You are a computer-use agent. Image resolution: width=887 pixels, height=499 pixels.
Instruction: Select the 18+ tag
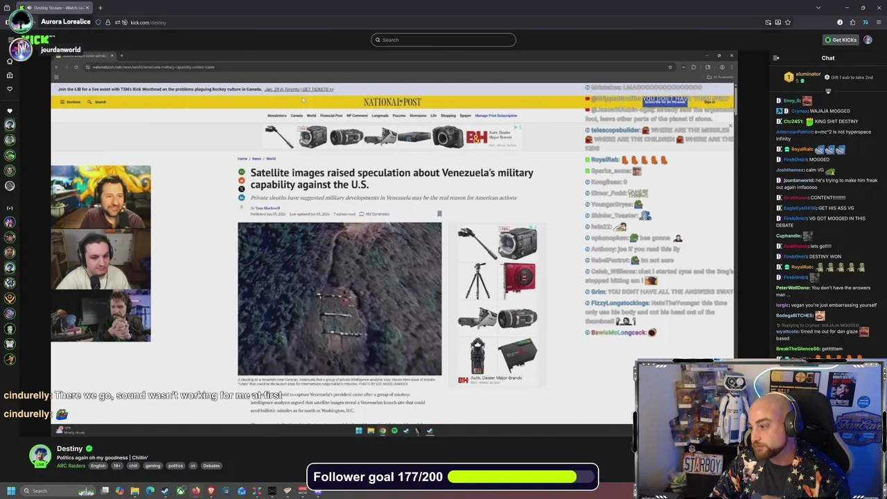(116, 466)
